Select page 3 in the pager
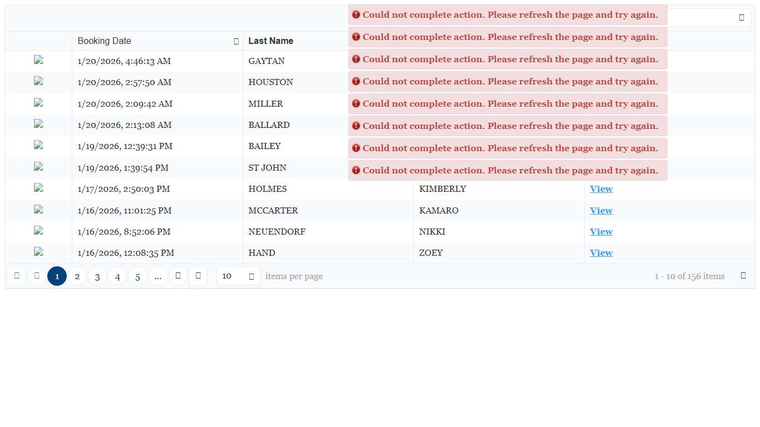760x427 pixels. pyautogui.click(x=97, y=276)
